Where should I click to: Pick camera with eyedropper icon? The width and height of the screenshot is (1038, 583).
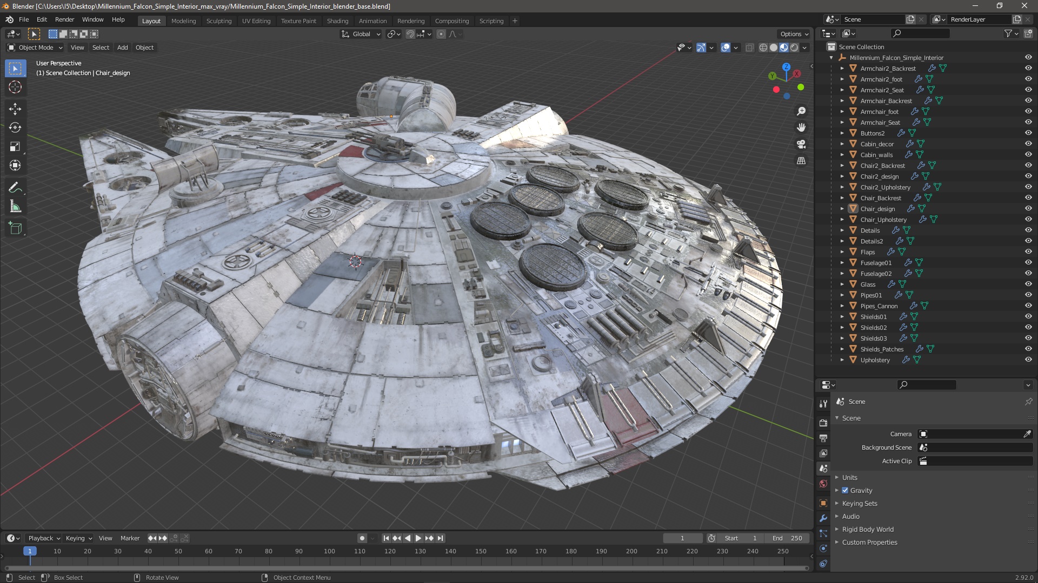coord(1027,434)
